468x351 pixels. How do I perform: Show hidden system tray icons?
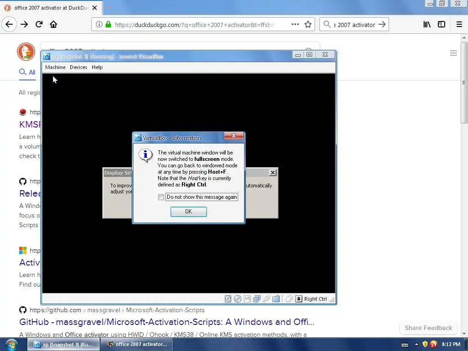[x=416, y=345]
